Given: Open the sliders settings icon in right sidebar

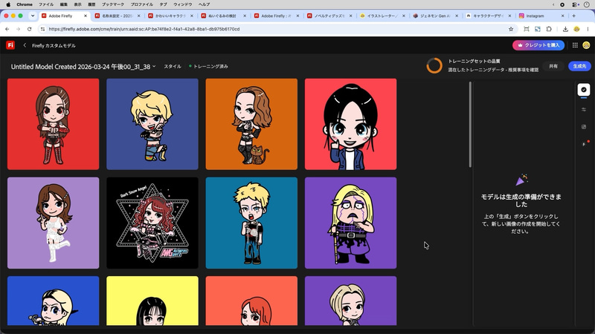Looking at the screenshot, I should (584, 109).
